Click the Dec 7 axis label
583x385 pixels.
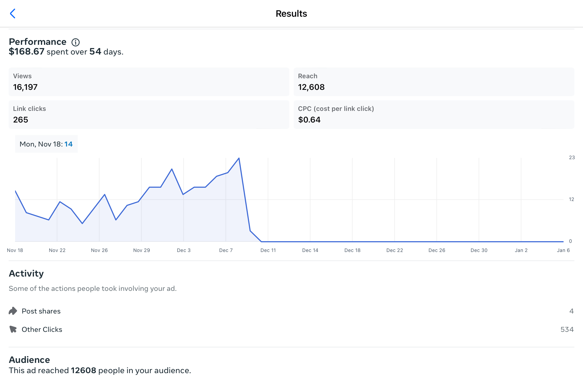click(226, 250)
